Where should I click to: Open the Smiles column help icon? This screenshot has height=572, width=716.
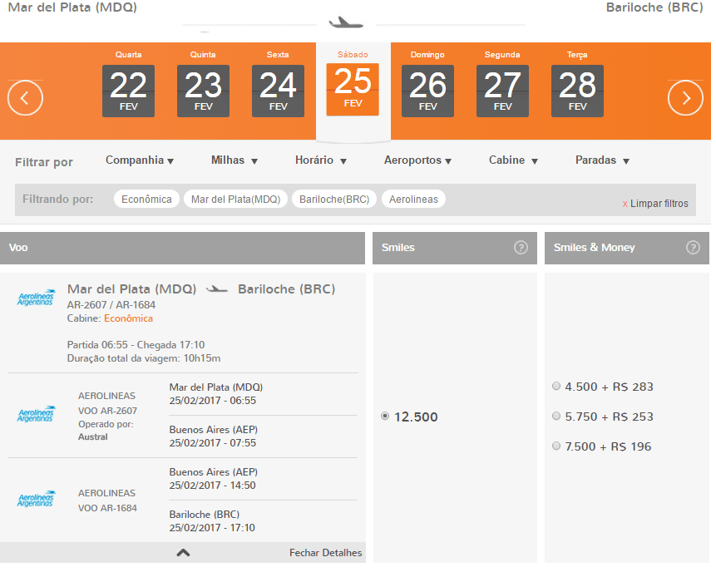(521, 248)
